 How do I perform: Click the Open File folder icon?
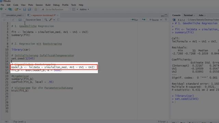click(x=16, y=9)
